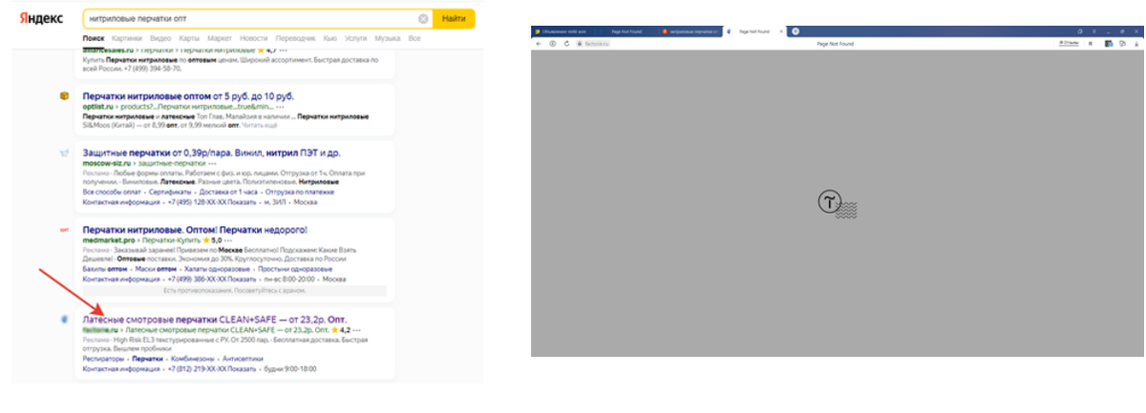1146x413 pixels.
Task: Open the 'Простыни одноразовые' sitelink
Action: click(x=295, y=269)
